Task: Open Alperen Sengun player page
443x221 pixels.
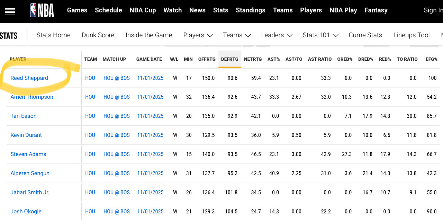Action: tap(30, 173)
